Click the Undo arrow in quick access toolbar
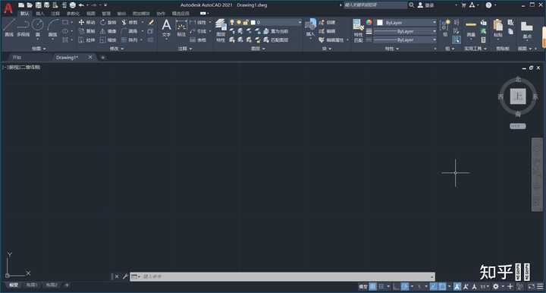This screenshot has height=293, width=546. (81, 5)
